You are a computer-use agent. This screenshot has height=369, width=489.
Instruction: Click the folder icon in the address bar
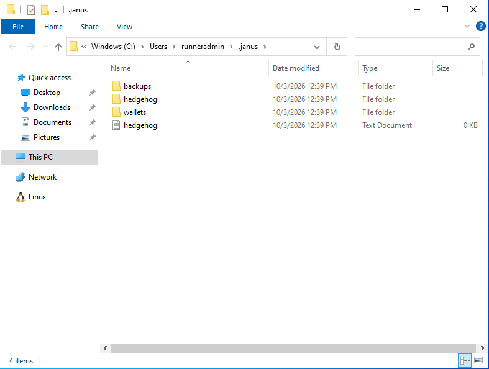pyautogui.click(x=73, y=47)
